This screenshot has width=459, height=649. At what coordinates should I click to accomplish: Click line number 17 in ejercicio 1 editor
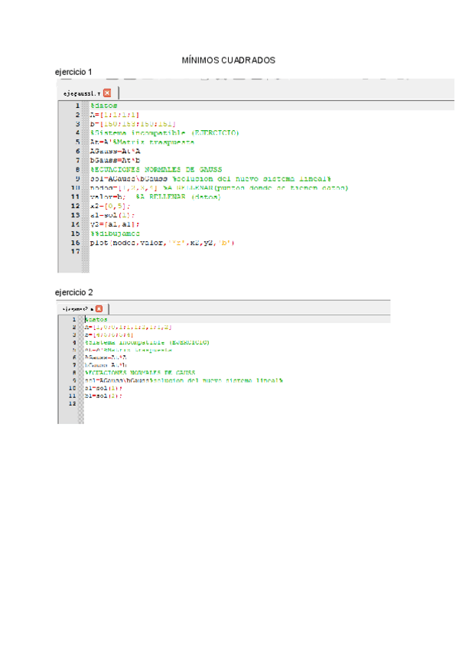click(x=76, y=251)
